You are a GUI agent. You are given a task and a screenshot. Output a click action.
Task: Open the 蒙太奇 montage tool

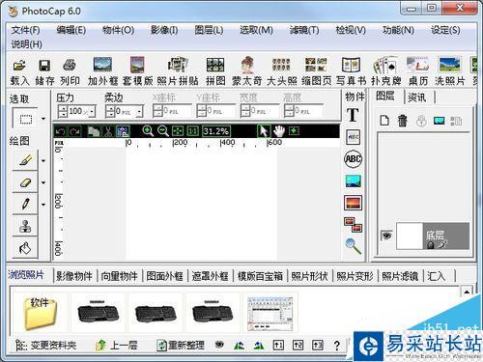247,71
